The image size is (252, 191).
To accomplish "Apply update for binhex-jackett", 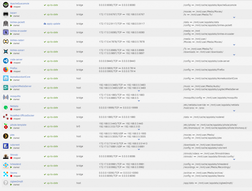I will coord(53,24).
